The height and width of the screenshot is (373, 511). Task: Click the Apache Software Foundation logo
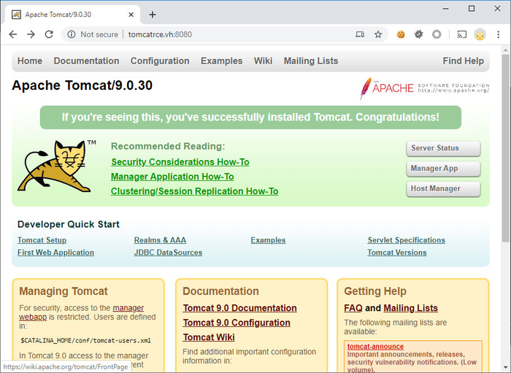click(424, 88)
